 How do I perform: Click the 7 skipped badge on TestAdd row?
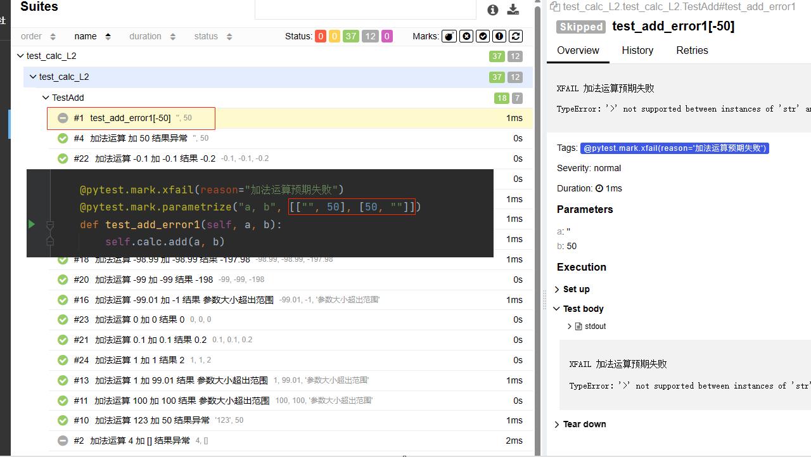pyautogui.click(x=517, y=98)
